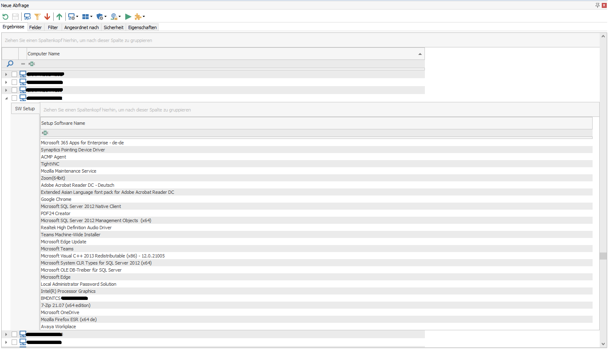This screenshot has height=349, width=608.
Task: Click the equals operator icon in Computer Name filter
Action: pyautogui.click(x=23, y=64)
